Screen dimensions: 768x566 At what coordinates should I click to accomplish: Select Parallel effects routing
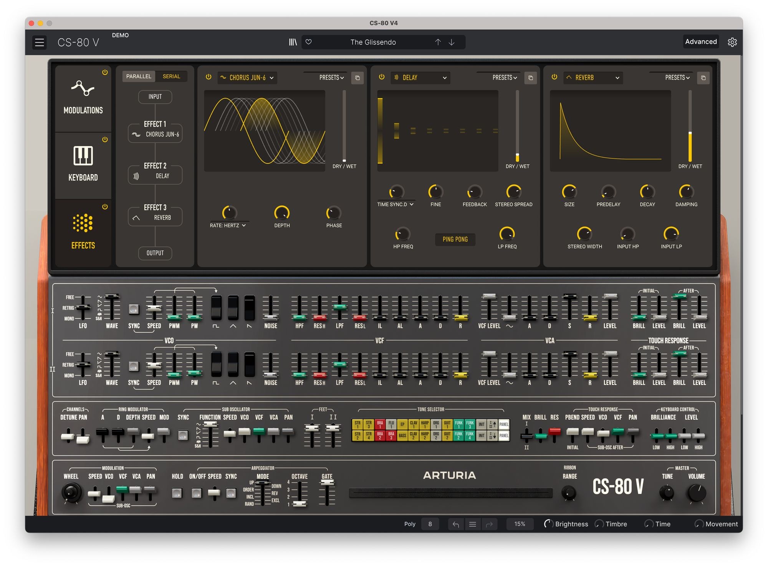click(139, 76)
